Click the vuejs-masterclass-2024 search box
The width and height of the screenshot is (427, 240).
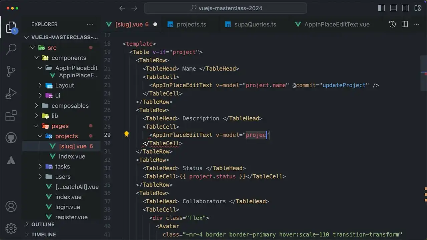click(x=226, y=8)
